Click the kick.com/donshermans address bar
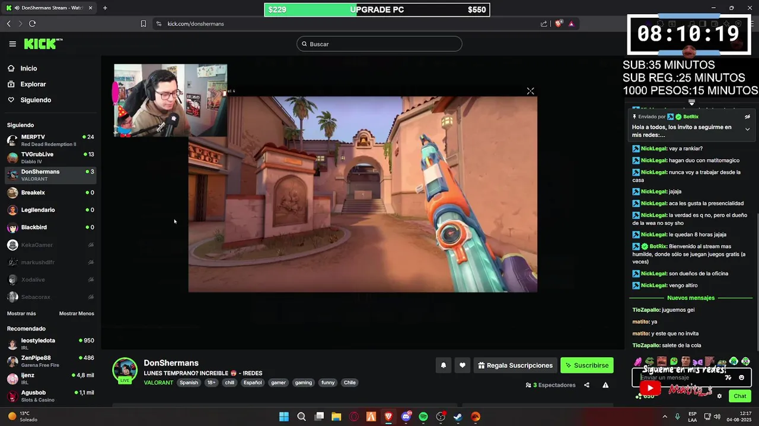This screenshot has width=759, height=426. tap(195, 24)
